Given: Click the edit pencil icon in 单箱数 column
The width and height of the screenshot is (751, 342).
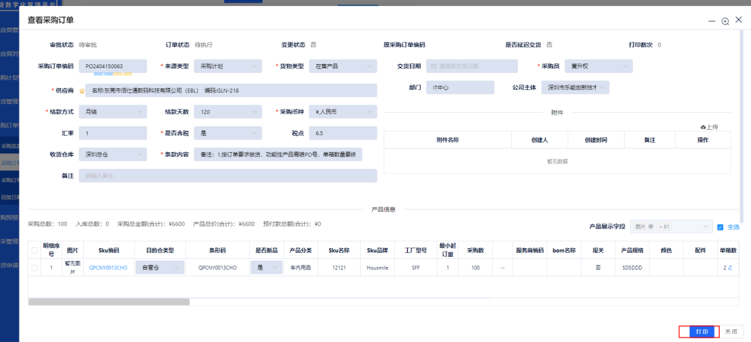Looking at the screenshot, I should (x=730, y=268).
